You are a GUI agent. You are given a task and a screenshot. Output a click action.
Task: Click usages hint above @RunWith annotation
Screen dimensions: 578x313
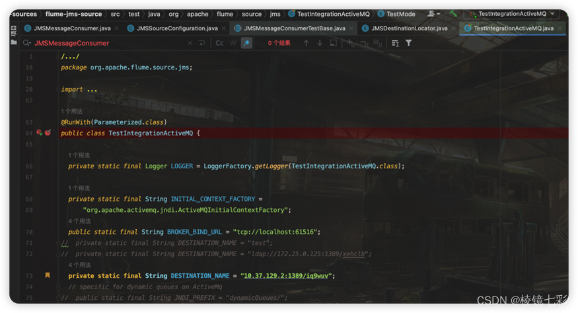point(72,112)
